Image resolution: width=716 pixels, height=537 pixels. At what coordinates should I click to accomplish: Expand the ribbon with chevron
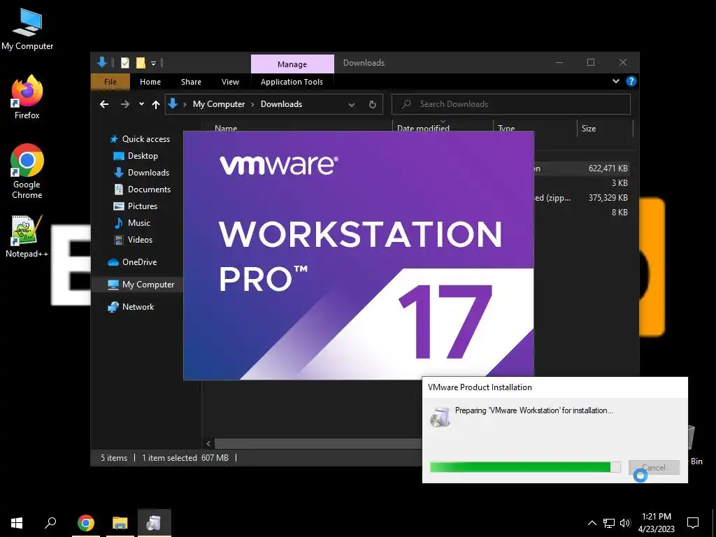[615, 81]
